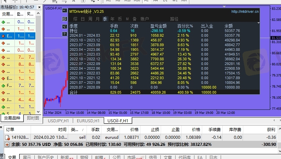Viewport: 281px width, 159px height.
Task: Sort orders by the 手续费 commission column header
Action: (212, 130)
